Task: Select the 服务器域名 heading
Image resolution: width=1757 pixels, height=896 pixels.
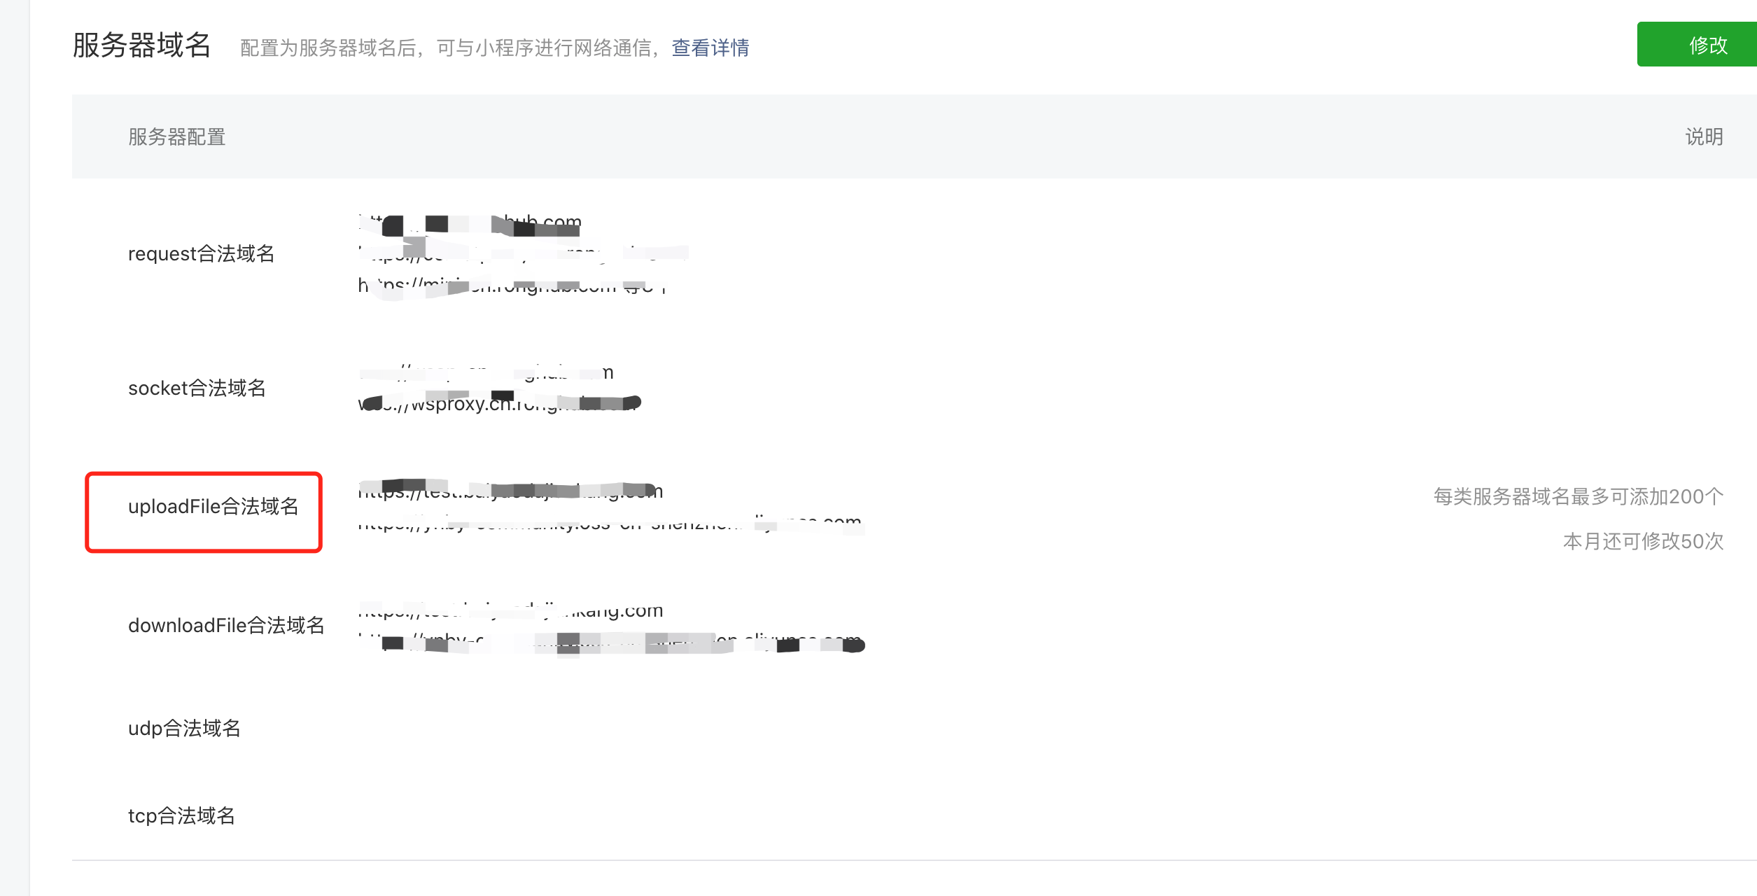Action: coord(142,45)
